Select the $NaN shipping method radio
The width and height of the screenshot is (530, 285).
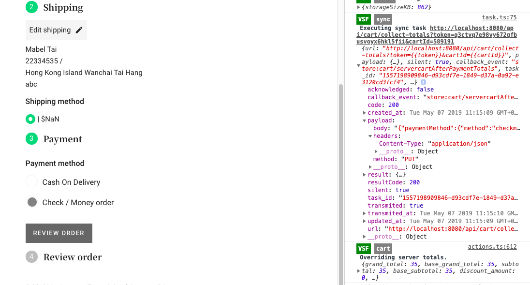(x=30, y=119)
